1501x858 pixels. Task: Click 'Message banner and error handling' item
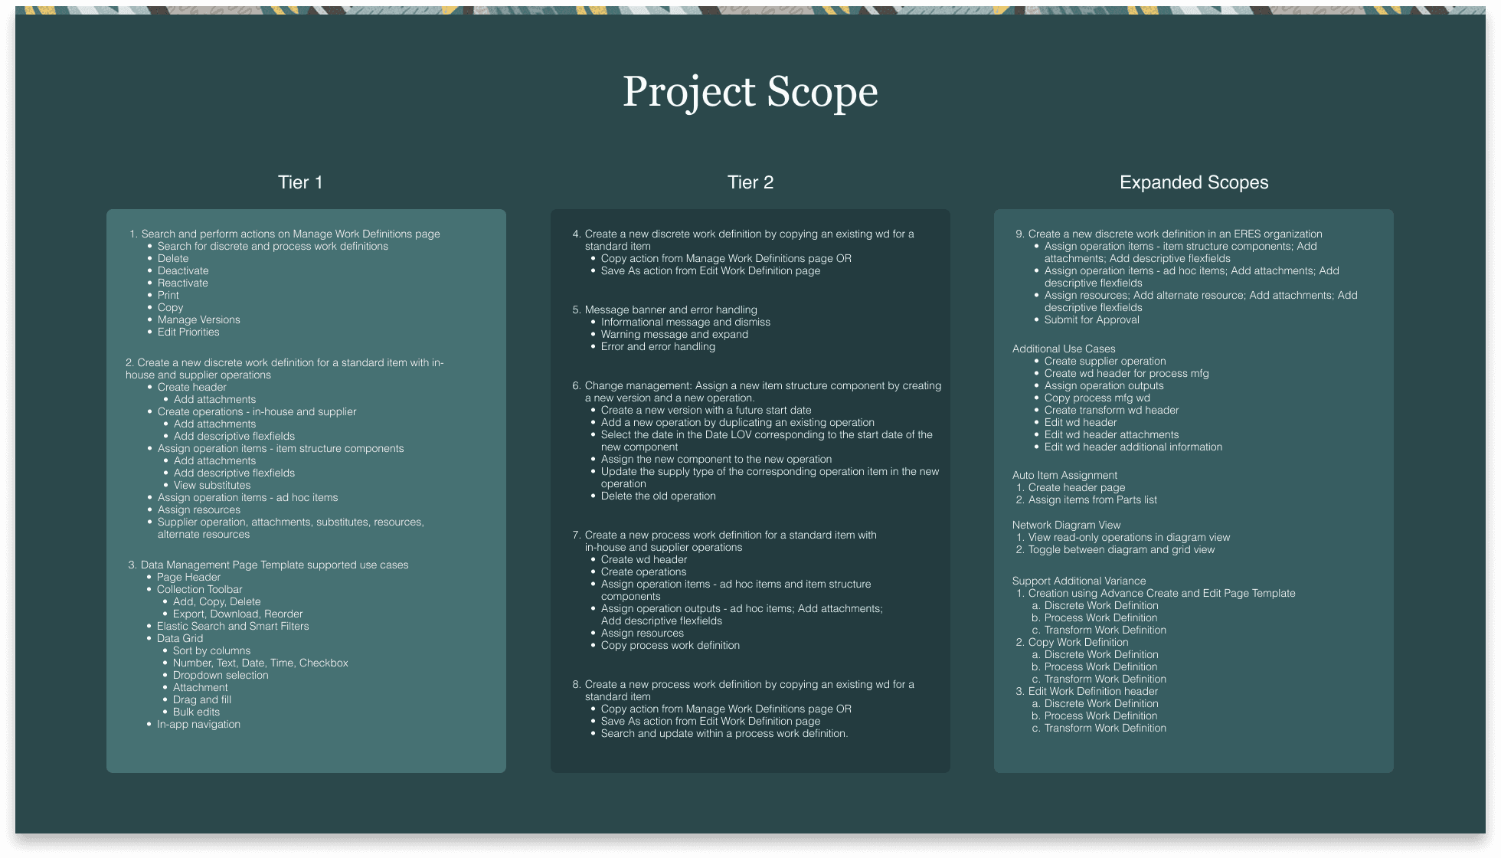pos(670,310)
